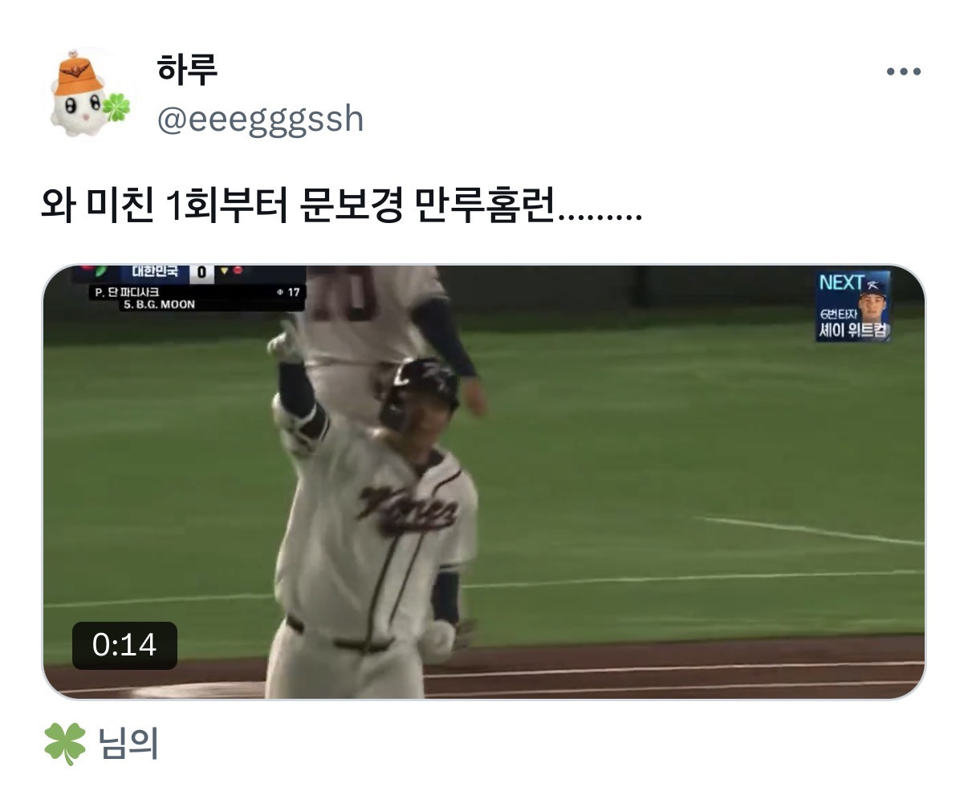The image size is (968, 787).
Task: Click the four-leaf clover before 님의
Action: (64, 744)
